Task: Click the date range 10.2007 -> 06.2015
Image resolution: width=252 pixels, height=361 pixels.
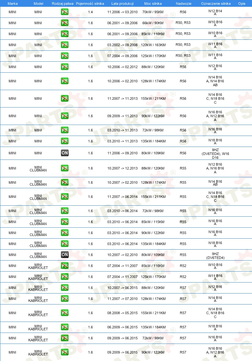Action: (x=122, y=288)
